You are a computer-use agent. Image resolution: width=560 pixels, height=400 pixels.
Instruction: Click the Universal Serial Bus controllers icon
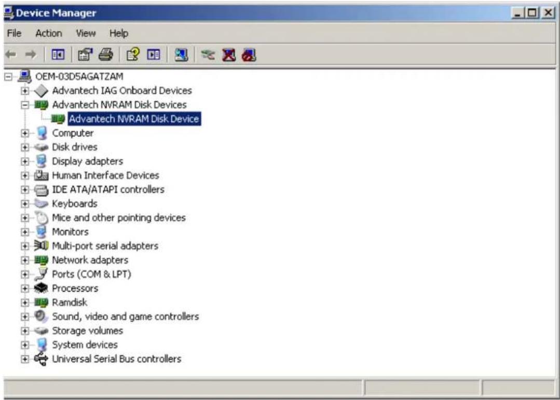tap(41, 359)
